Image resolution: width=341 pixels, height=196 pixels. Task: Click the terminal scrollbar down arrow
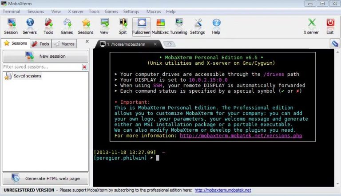(x=337, y=184)
